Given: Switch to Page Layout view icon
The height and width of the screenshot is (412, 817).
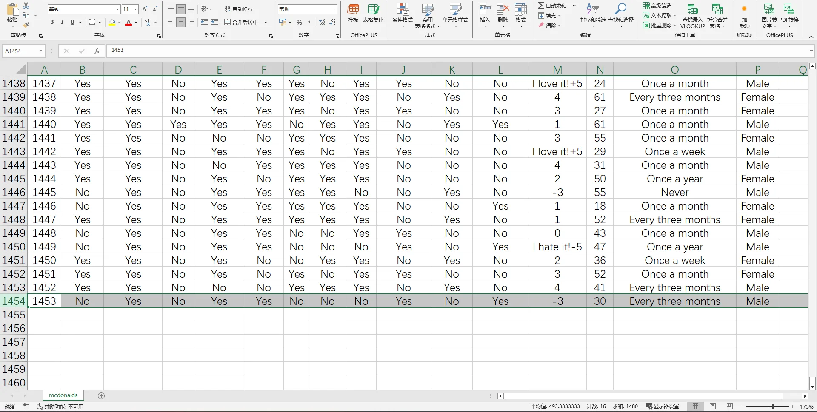Looking at the screenshot, I should coord(713,406).
